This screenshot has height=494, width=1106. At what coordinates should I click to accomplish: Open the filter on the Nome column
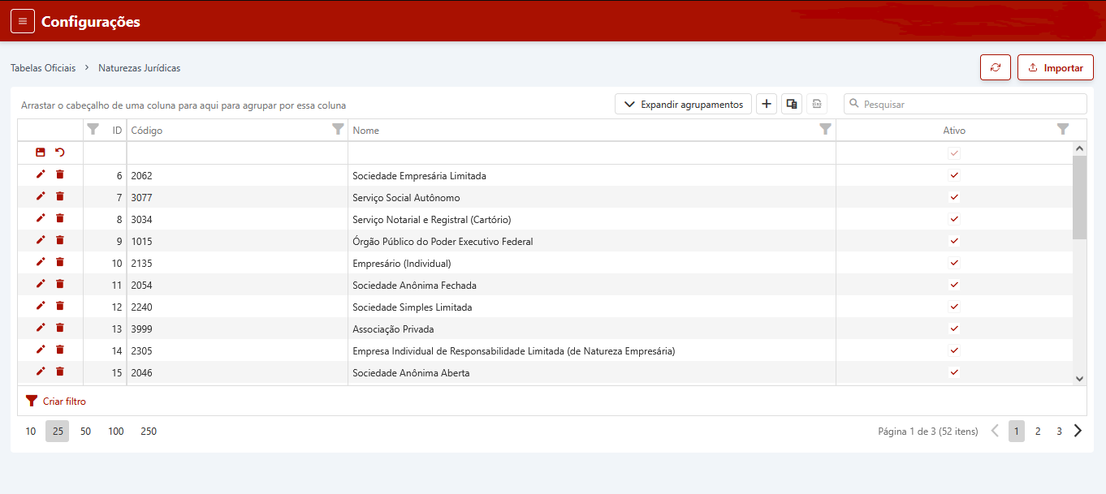[x=825, y=130]
